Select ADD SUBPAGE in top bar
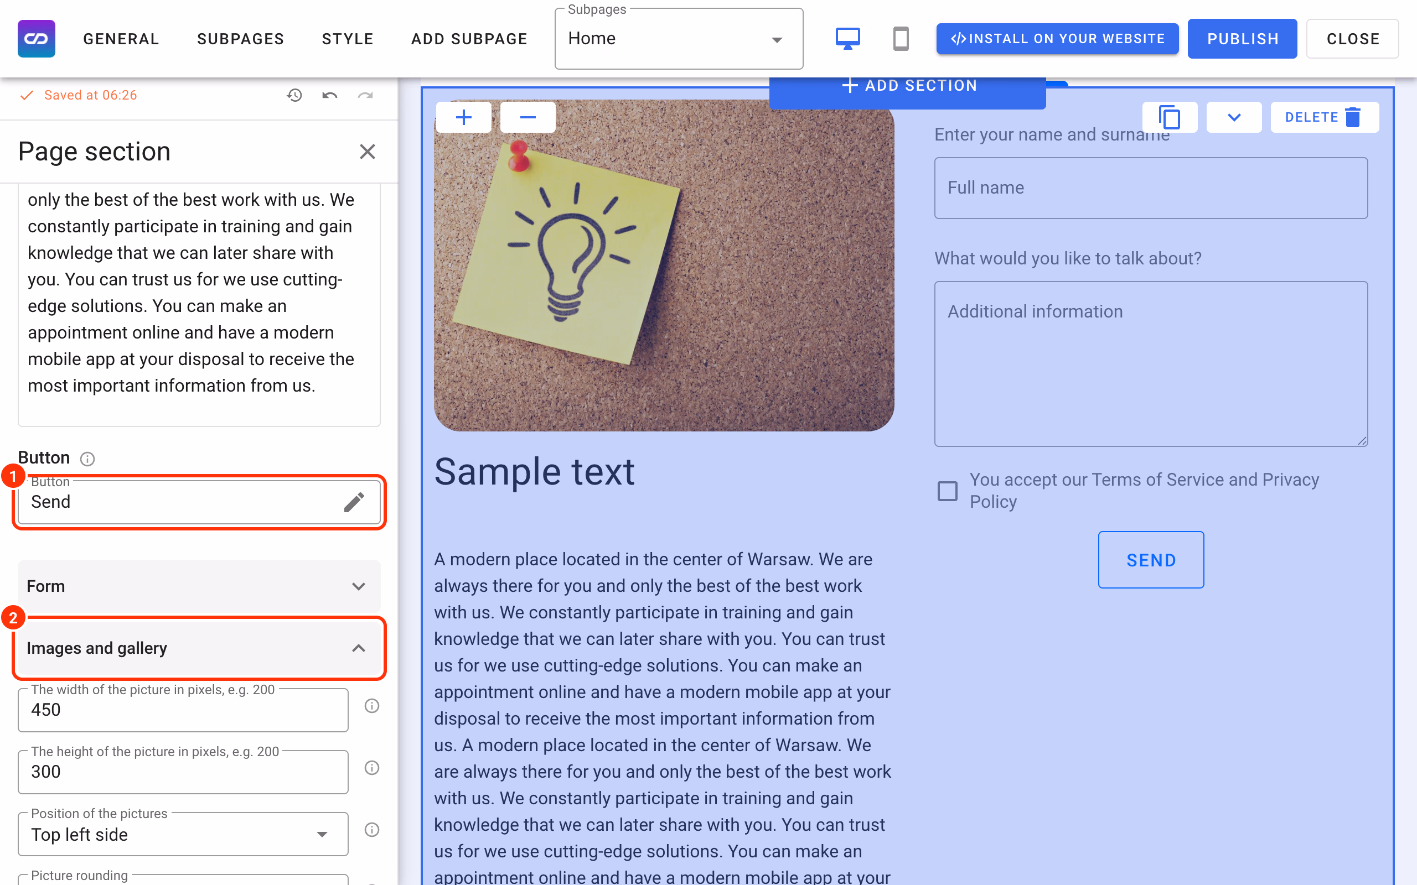This screenshot has height=885, width=1417. tap(469, 39)
